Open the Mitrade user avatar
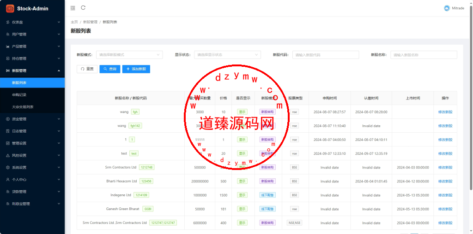 click(x=447, y=8)
